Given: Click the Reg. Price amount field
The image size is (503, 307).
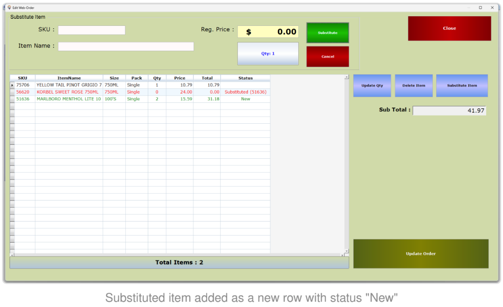Looking at the screenshot, I should coord(268,32).
